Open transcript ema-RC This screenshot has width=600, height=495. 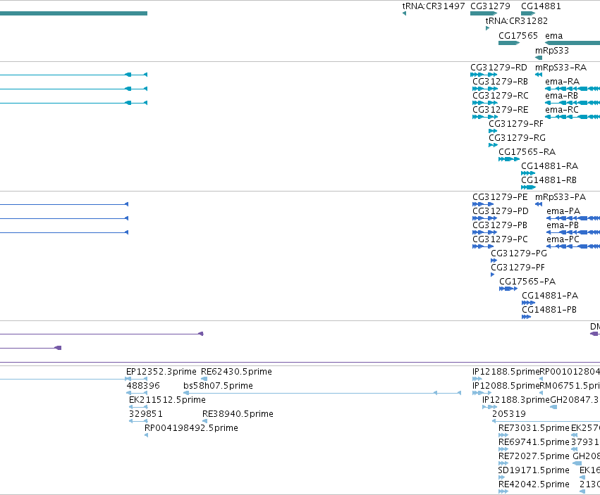562,110
